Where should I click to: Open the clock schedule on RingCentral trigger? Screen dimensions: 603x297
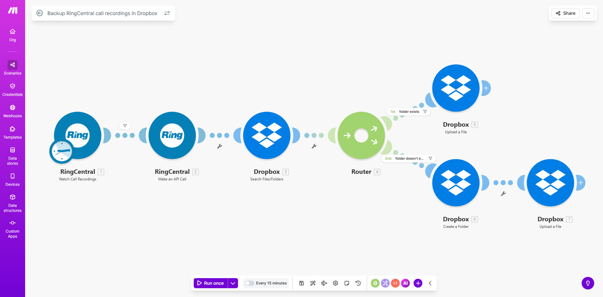[x=62, y=151]
